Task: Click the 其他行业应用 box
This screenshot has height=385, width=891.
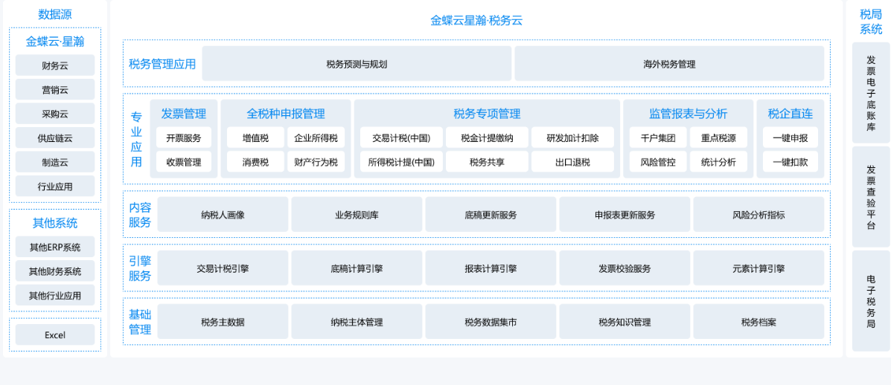Action: pos(55,295)
